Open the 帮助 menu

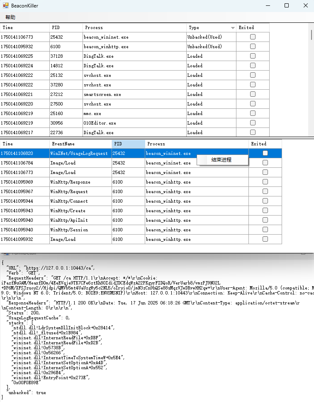(10, 17)
